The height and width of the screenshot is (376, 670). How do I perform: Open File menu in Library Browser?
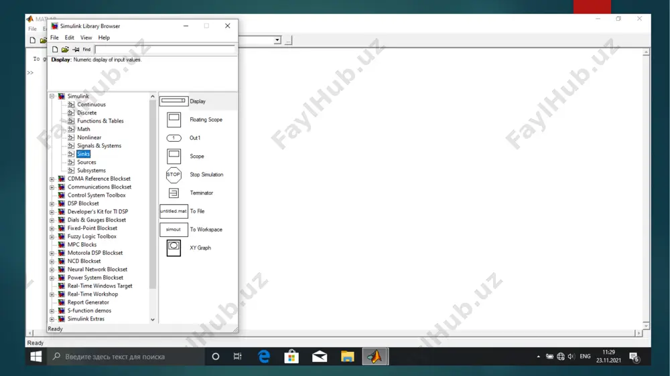pyautogui.click(x=54, y=37)
